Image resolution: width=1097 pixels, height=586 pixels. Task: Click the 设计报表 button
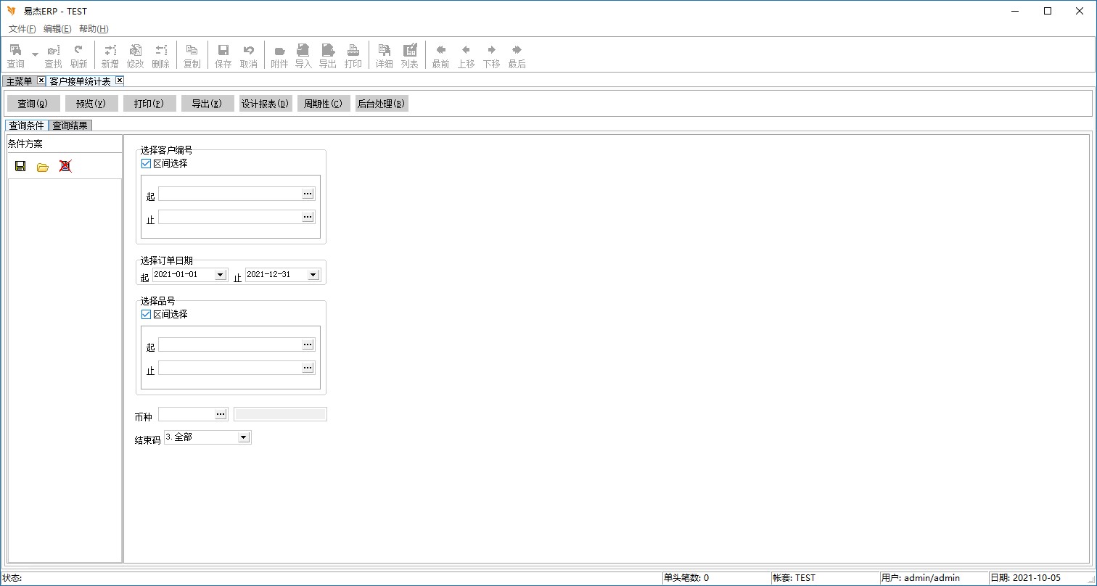coord(266,104)
